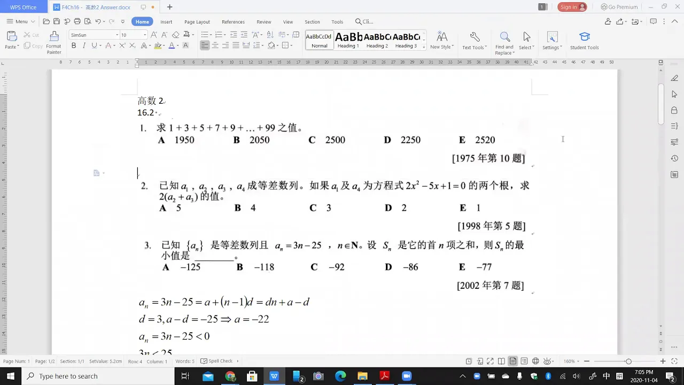Increase font size with grow icon
684x385 pixels.
154,35
